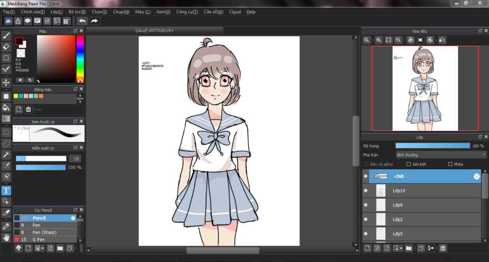Delete the selected layer with trash icon
Viewport: 489px width, 262px height.
pos(443,248)
